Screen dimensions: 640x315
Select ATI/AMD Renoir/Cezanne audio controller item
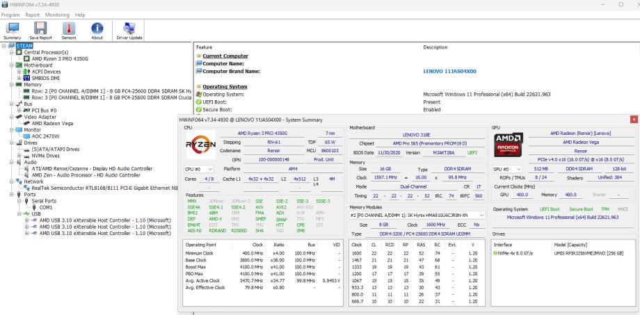pos(92,168)
